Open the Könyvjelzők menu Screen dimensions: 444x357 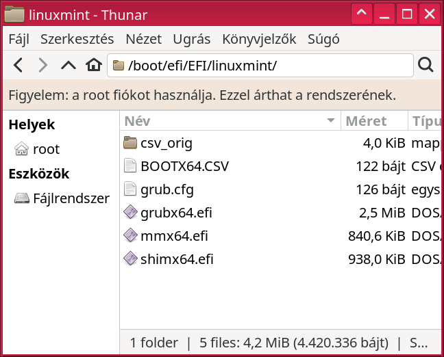[x=259, y=39]
